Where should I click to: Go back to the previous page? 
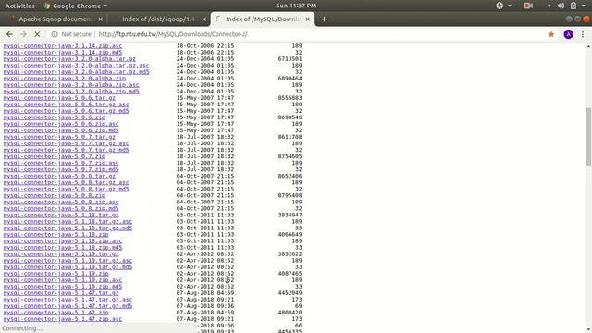[9, 34]
